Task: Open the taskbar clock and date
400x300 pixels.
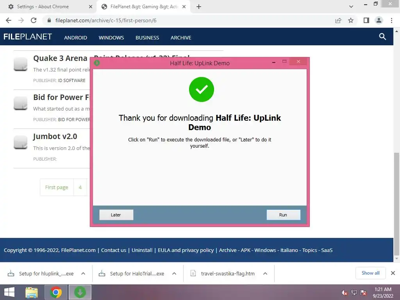Action: tap(383, 293)
